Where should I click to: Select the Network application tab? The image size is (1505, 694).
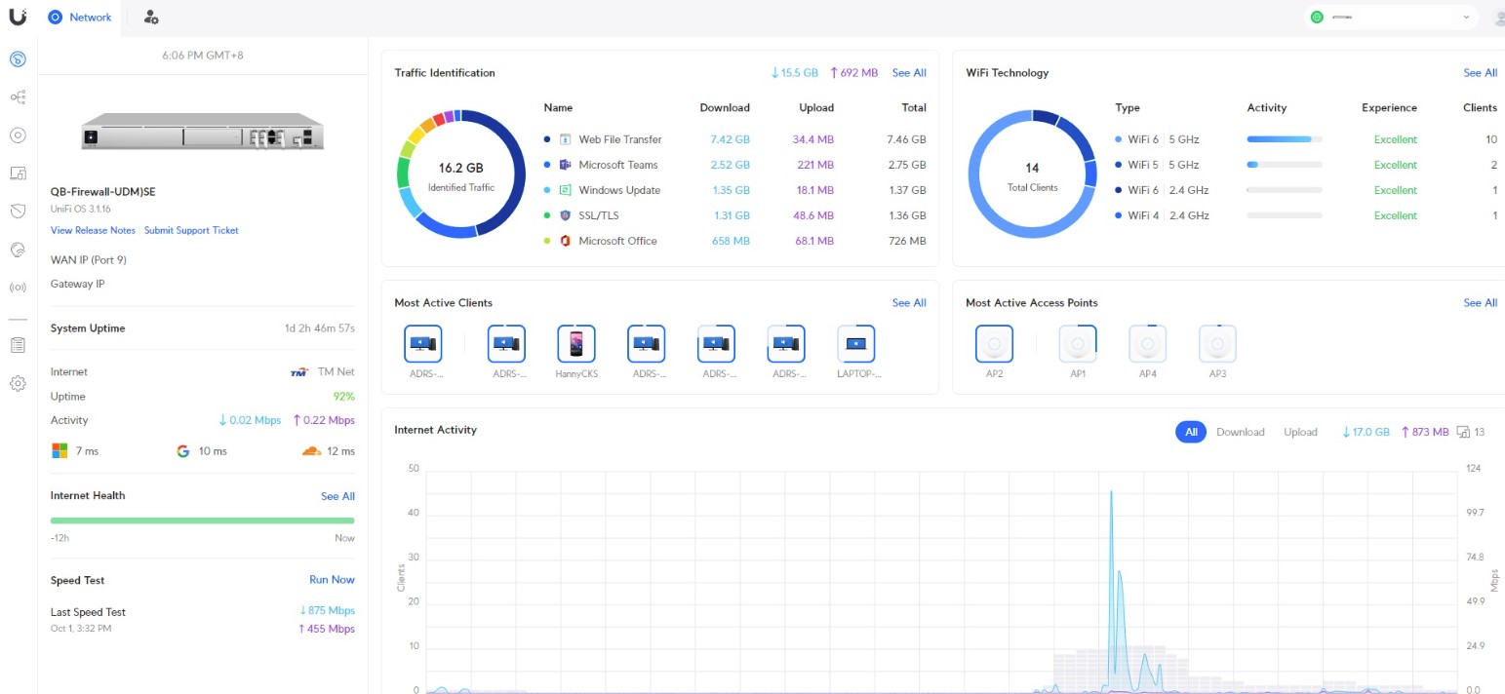[x=81, y=17]
